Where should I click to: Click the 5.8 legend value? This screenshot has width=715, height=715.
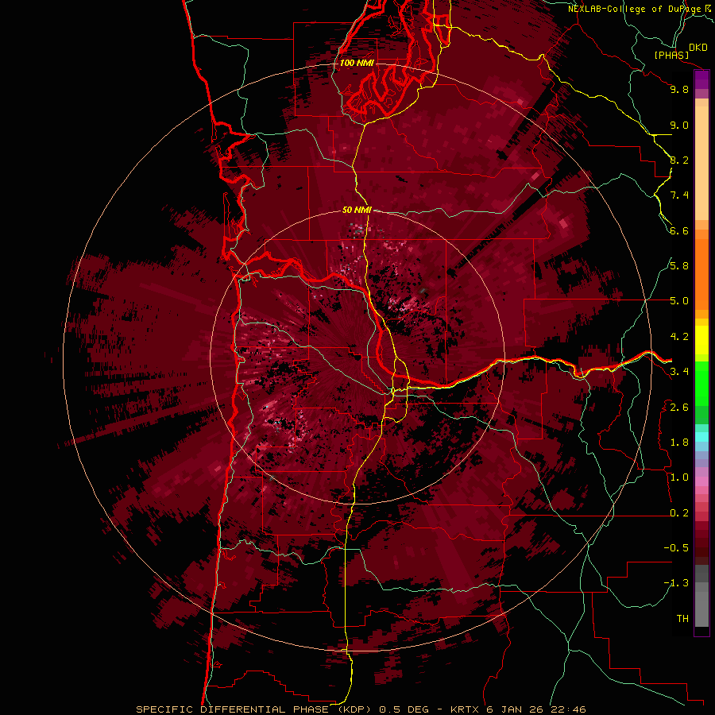pyautogui.click(x=679, y=266)
